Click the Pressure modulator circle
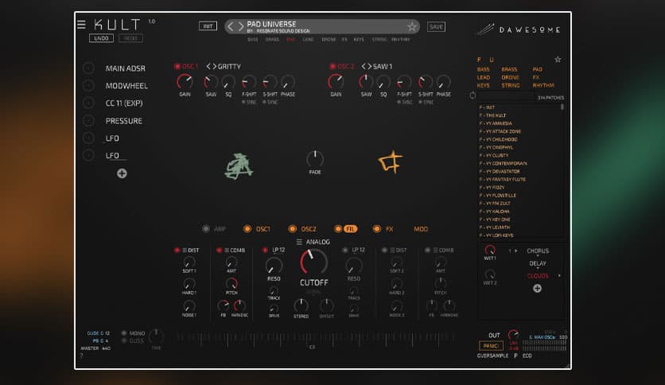The height and width of the screenshot is (385, 665). point(88,120)
